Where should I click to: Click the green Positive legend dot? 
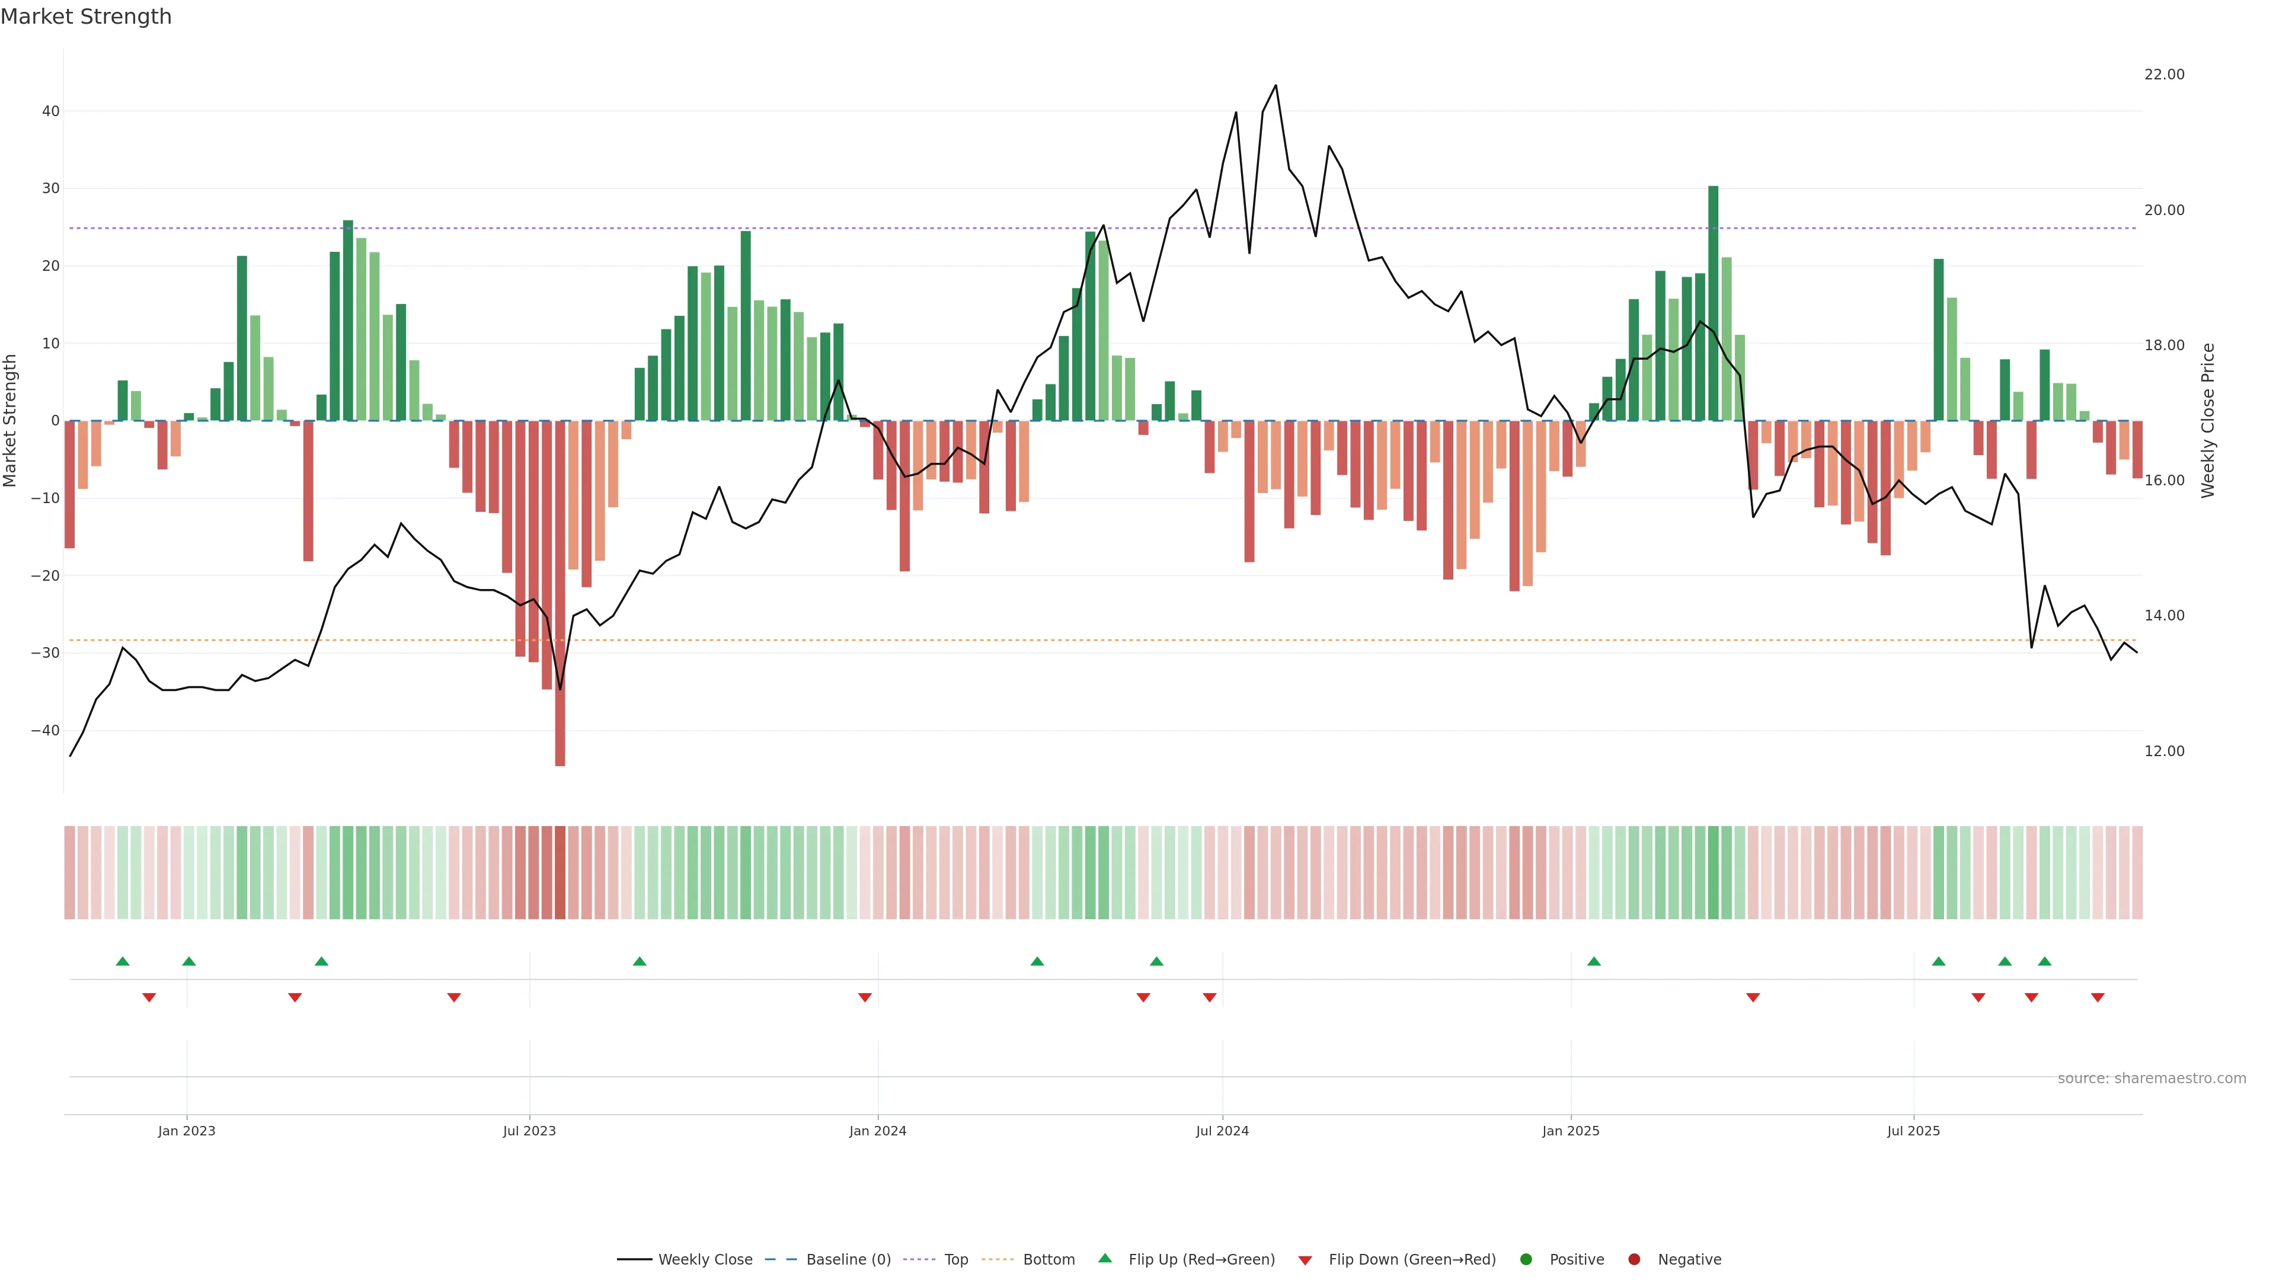point(1526,1259)
